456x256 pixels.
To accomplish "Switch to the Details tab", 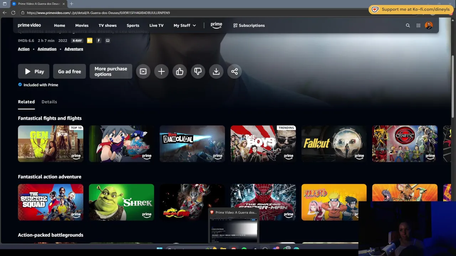I will pos(49,102).
